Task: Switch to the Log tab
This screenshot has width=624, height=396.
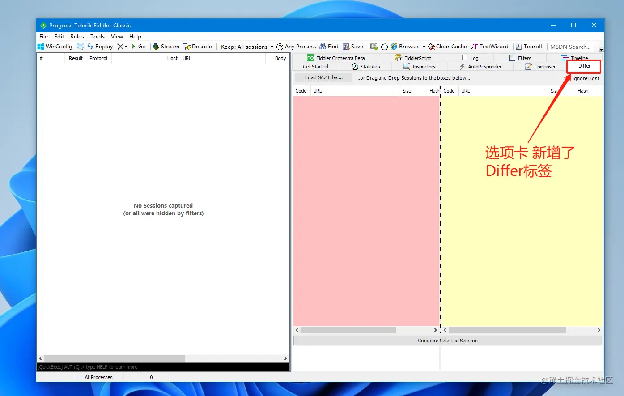Action: coord(470,58)
